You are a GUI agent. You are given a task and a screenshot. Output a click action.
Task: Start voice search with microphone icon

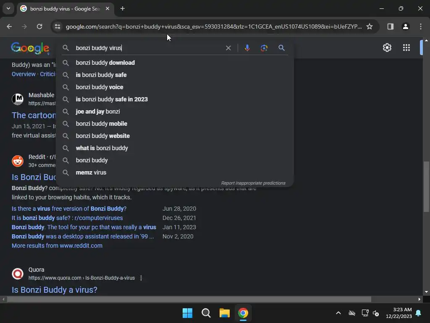pyautogui.click(x=247, y=48)
